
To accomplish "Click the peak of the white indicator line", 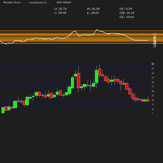I will coord(96,29).
